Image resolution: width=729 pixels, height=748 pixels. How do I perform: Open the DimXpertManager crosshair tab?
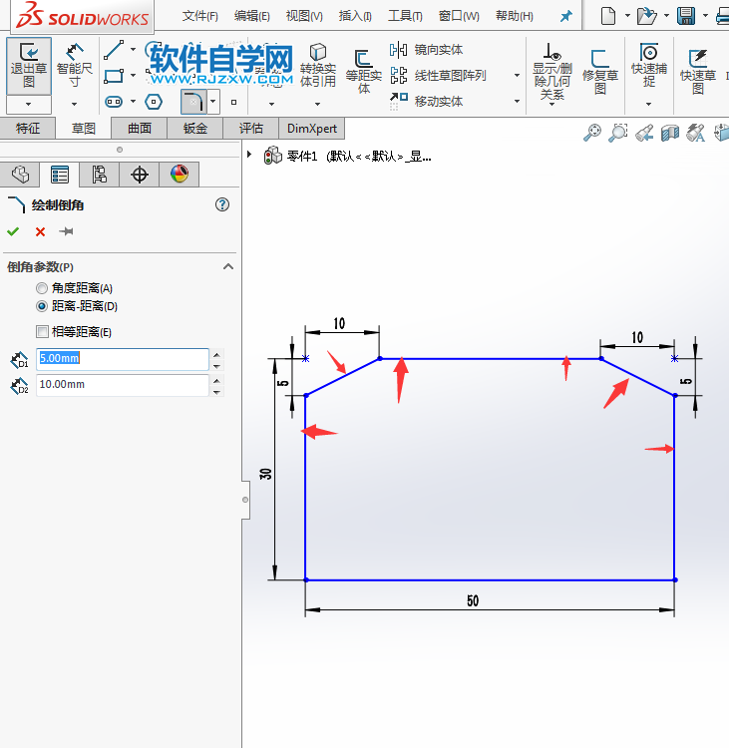pos(140,175)
